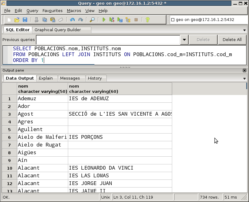Switch to the Graphical Query Builder tab
Image resolution: width=249 pixels, height=202 pixels.
coord(58,30)
